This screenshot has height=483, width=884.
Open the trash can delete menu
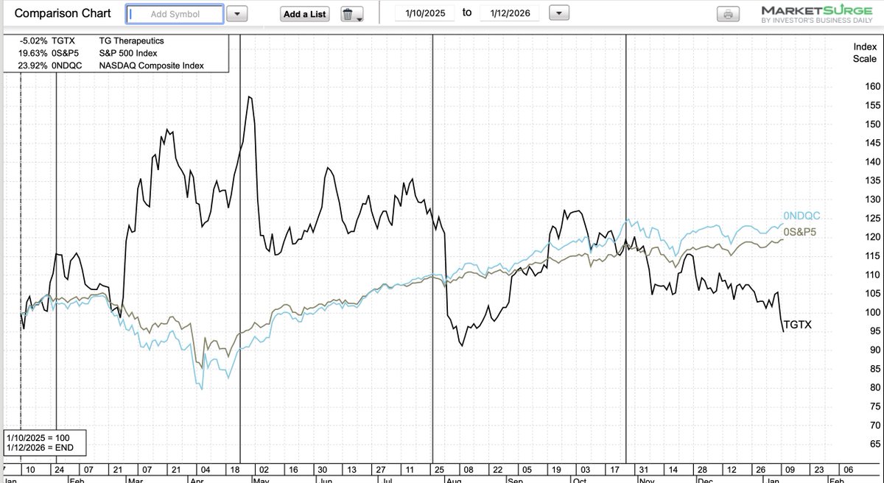pos(352,14)
